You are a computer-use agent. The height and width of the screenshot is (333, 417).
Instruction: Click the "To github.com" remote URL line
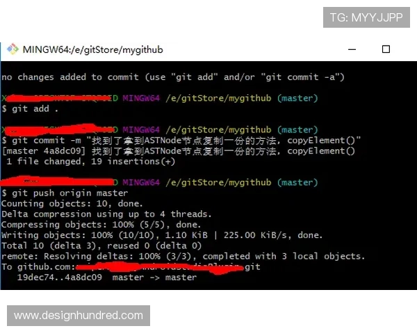tap(131, 266)
